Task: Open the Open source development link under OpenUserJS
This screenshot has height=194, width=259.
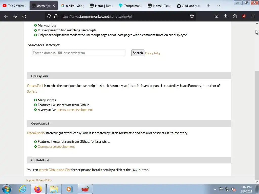Action: (56, 147)
